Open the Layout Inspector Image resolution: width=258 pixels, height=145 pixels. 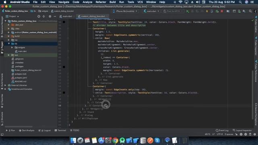pos(242,130)
